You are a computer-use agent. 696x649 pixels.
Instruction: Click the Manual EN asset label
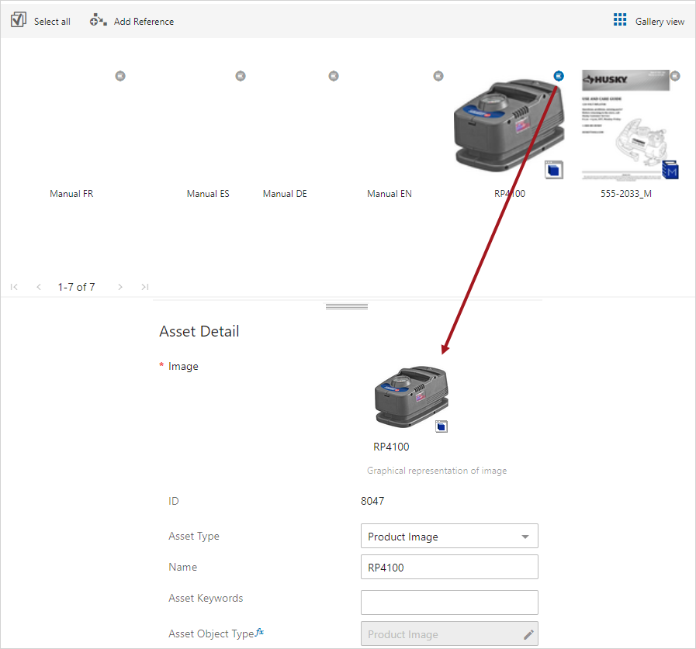(390, 194)
